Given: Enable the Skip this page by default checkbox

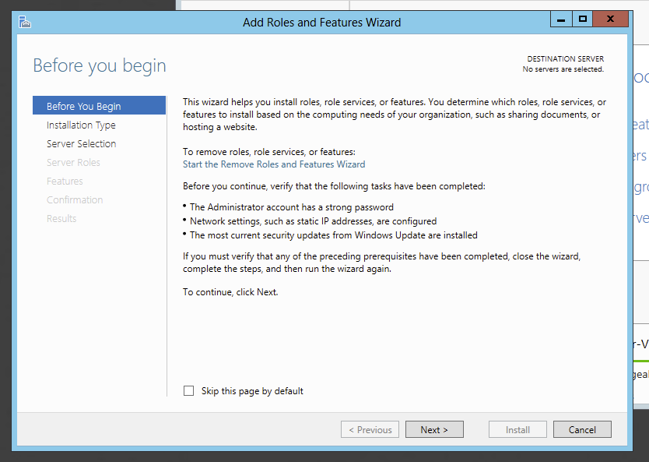Looking at the screenshot, I should click(x=188, y=391).
